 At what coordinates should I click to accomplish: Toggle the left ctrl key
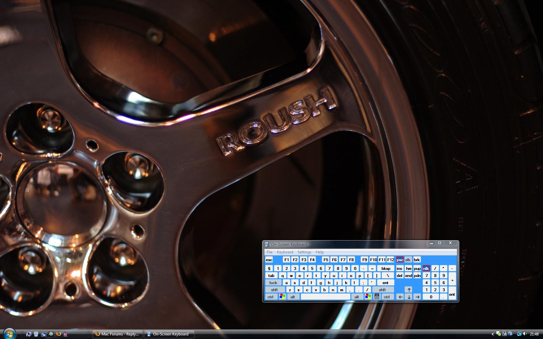click(271, 297)
